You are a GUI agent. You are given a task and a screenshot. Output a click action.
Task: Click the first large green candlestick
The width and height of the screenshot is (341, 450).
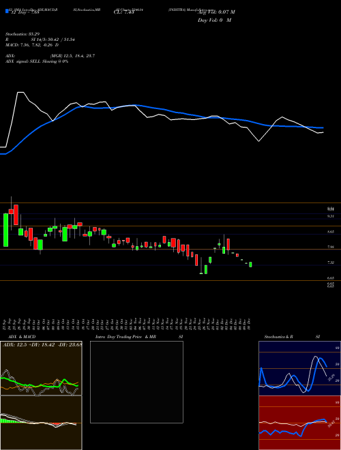point(5,230)
